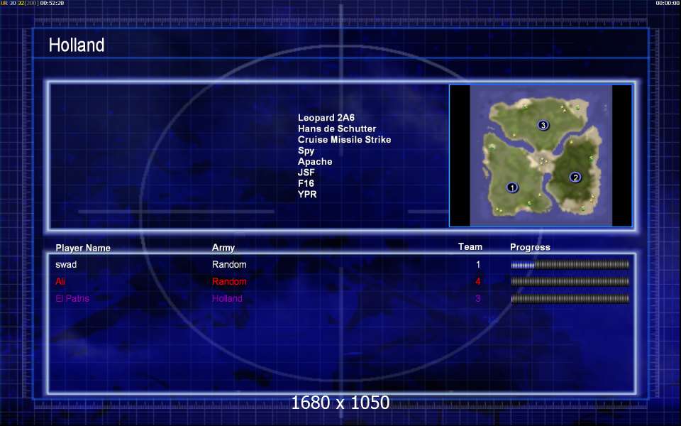Click the Army column header

tap(223, 248)
